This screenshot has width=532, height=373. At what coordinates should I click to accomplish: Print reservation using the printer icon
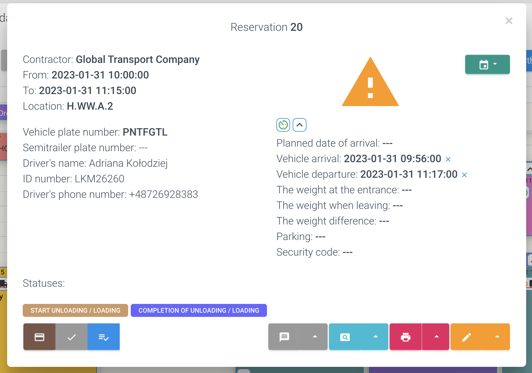tap(405, 337)
